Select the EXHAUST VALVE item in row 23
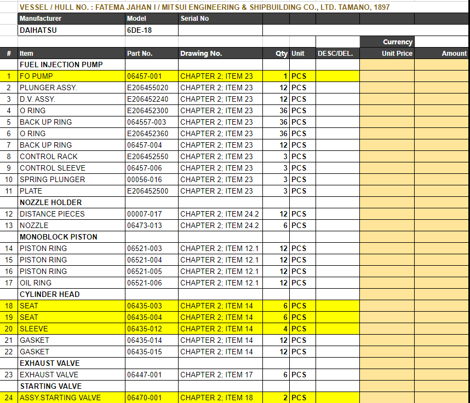Screen dimensions: 470x403 click(x=71, y=375)
